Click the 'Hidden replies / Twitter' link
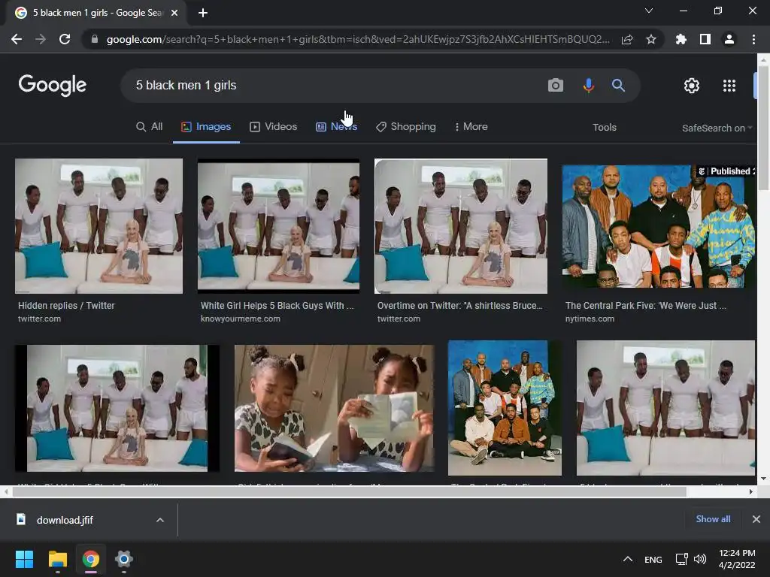770x577 pixels. [x=66, y=305]
